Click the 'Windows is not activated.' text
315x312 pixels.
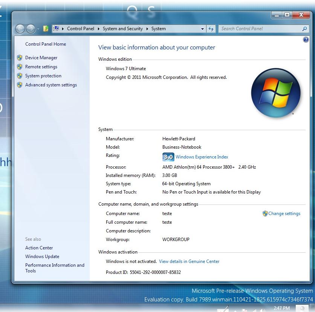131,261
